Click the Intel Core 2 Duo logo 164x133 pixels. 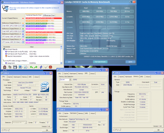pyautogui.click(x=45, y=87)
